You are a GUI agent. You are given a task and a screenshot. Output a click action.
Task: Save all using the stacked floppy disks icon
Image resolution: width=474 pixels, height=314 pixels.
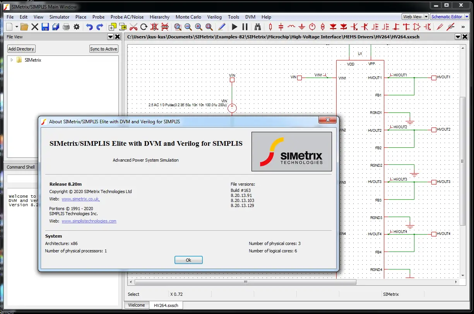[x=56, y=27]
